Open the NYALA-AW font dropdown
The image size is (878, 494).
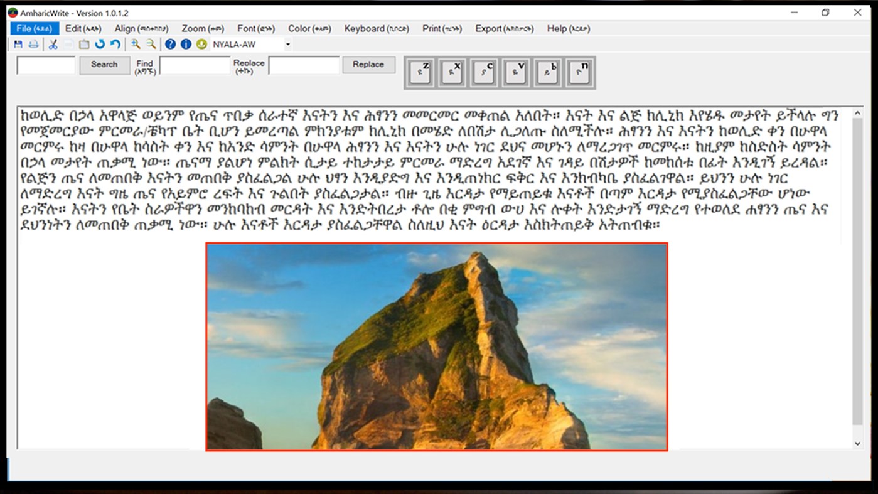[x=287, y=44]
